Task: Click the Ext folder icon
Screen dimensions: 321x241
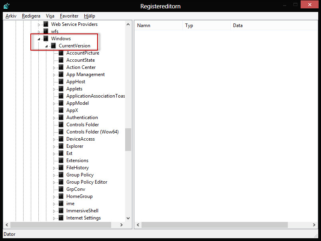Action: [x=61, y=153]
